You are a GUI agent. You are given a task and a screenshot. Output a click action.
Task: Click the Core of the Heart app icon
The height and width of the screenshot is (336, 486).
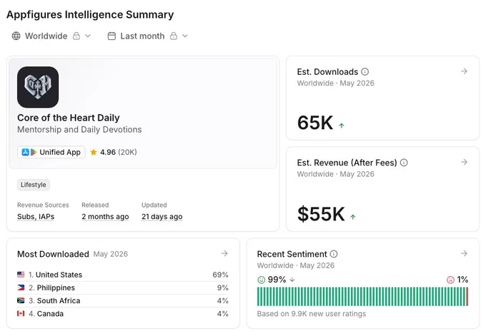(x=38, y=87)
